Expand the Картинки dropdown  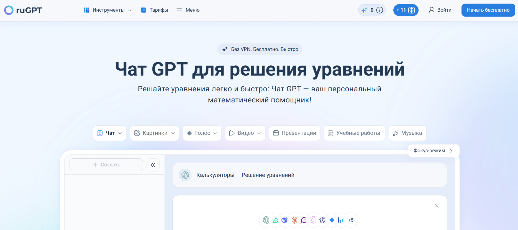tap(155, 133)
